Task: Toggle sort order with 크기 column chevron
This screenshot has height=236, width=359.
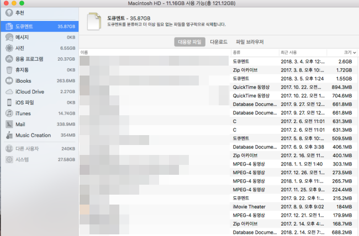Action: 355,52
